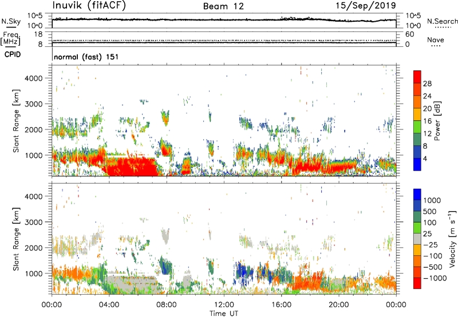Click the 'normal (fast) 151' mode text

(x=86, y=57)
